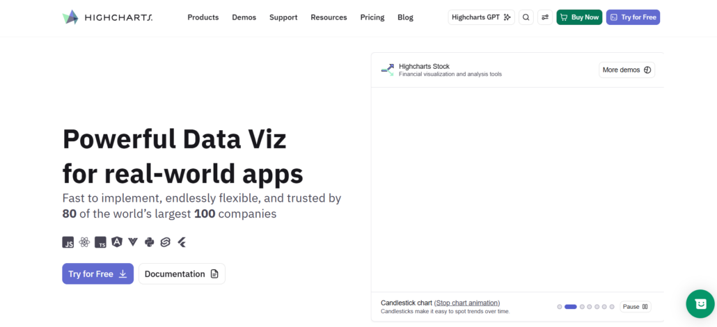Click the Svelte framework icon
This screenshot has height=327, width=717.
pyautogui.click(x=166, y=242)
